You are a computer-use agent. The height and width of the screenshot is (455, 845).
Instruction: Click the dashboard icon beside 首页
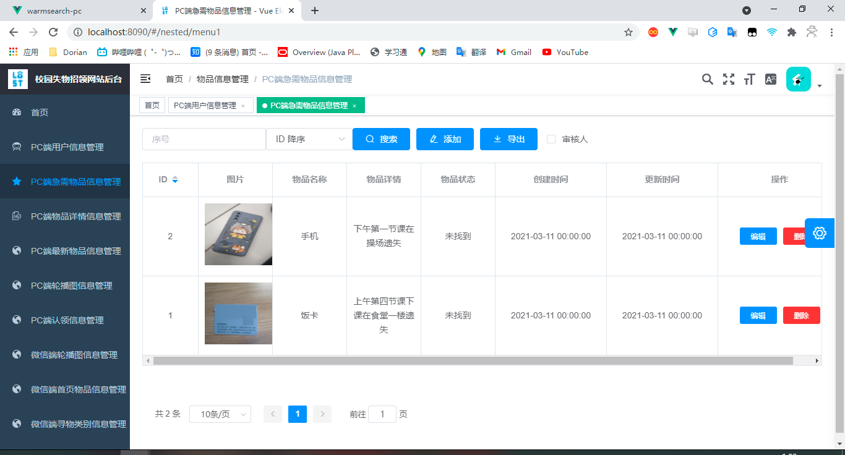tap(17, 113)
